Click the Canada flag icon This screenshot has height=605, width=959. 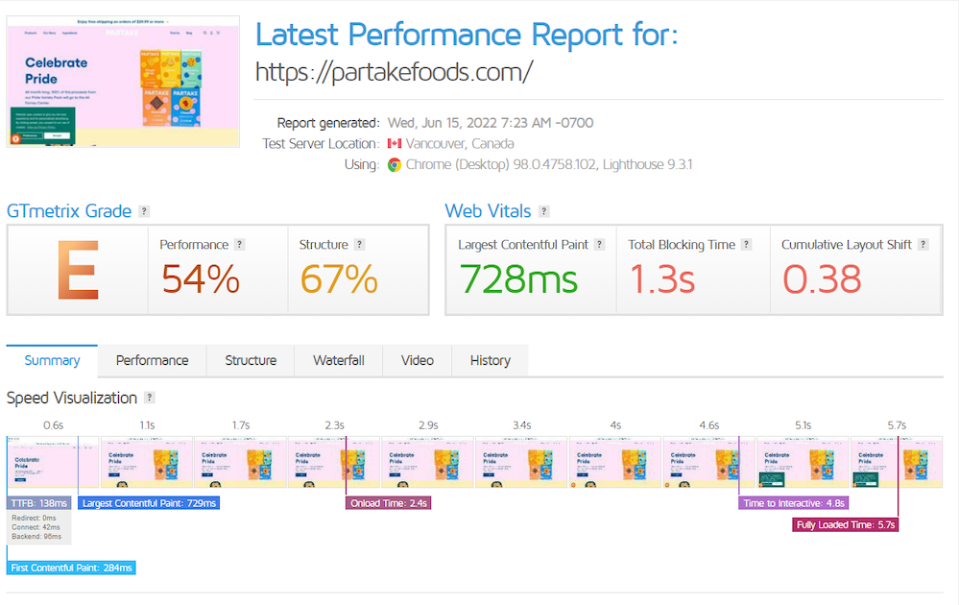[395, 143]
